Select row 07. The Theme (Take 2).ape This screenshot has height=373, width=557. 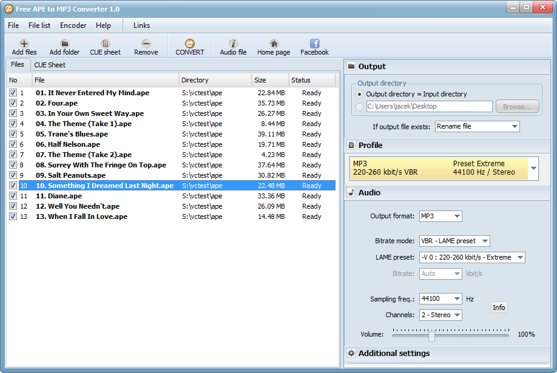(172, 155)
